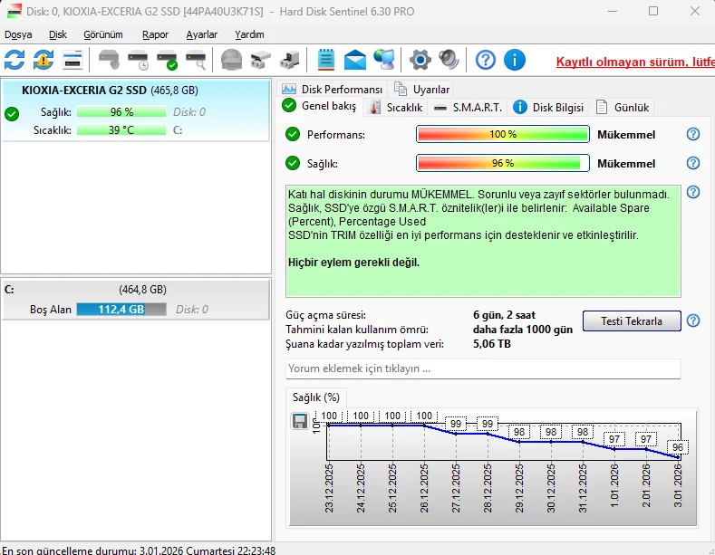Click green check icon beside Performans label
The image size is (715, 555).
click(293, 134)
